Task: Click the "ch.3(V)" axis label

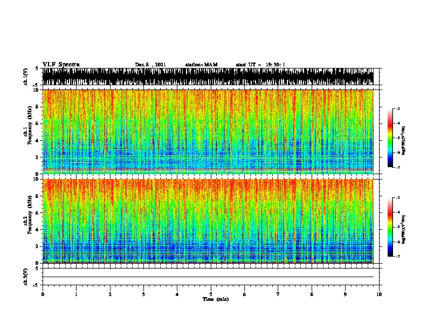Action: click(x=26, y=277)
